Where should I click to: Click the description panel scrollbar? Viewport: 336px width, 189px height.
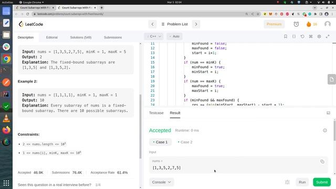[x=140, y=127]
